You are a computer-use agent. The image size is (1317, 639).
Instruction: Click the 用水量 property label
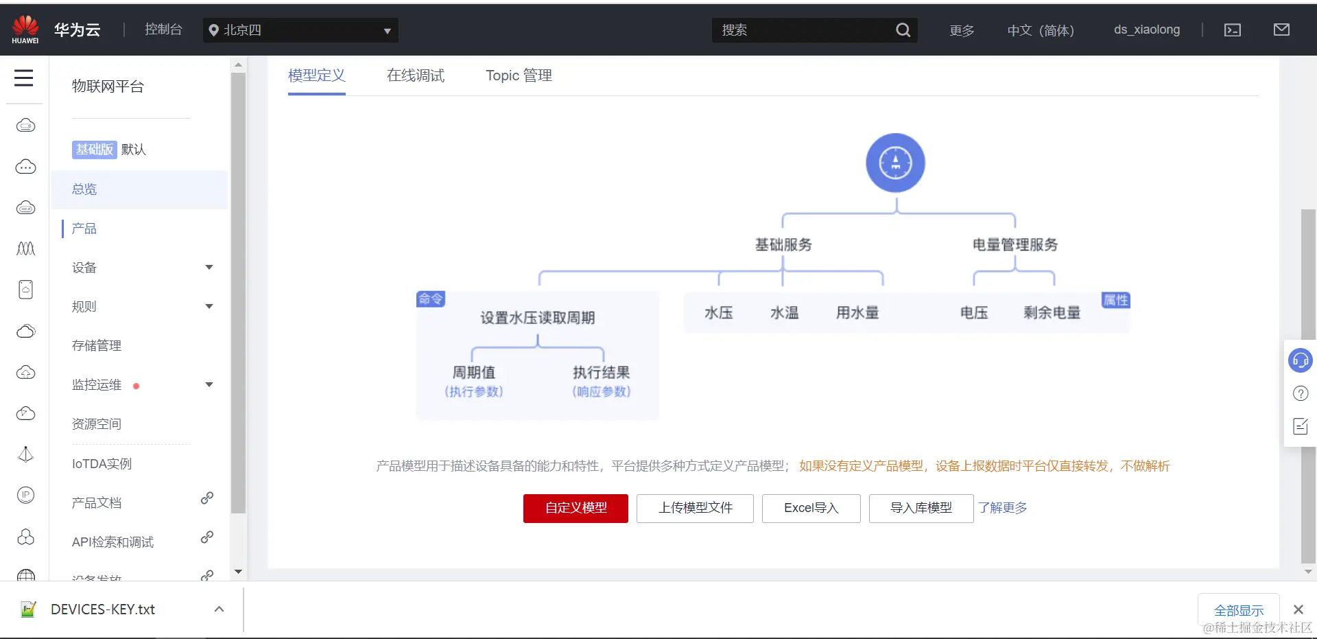(857, 313)
